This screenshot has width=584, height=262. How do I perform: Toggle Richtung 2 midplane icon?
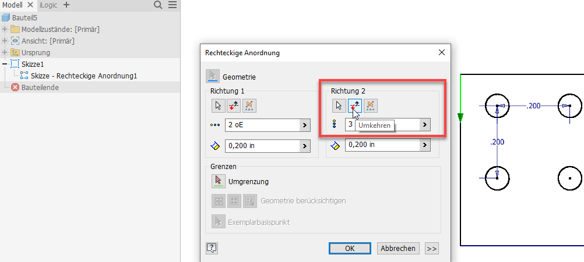370,106
